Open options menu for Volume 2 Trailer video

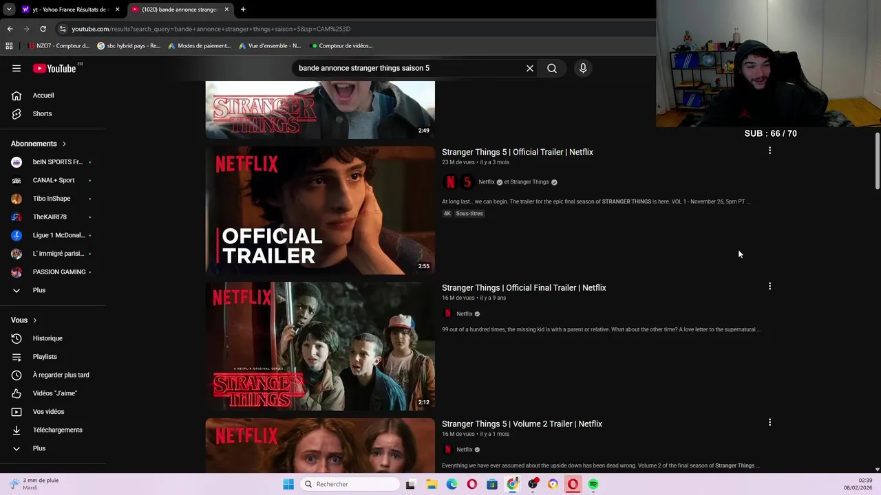[x=769, y=422]
